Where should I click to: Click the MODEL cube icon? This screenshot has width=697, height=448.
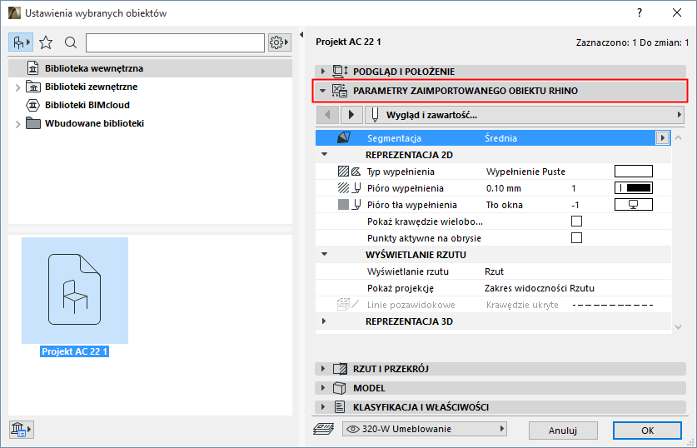coord(340,388)
